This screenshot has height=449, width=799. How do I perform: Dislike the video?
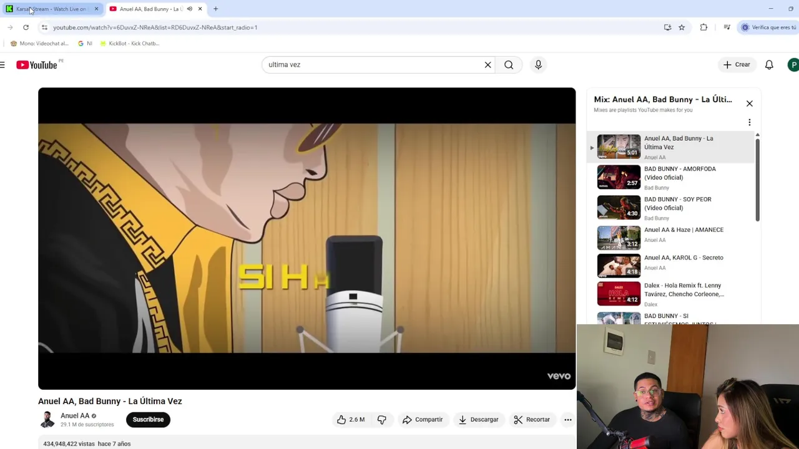tap(381, 420)
